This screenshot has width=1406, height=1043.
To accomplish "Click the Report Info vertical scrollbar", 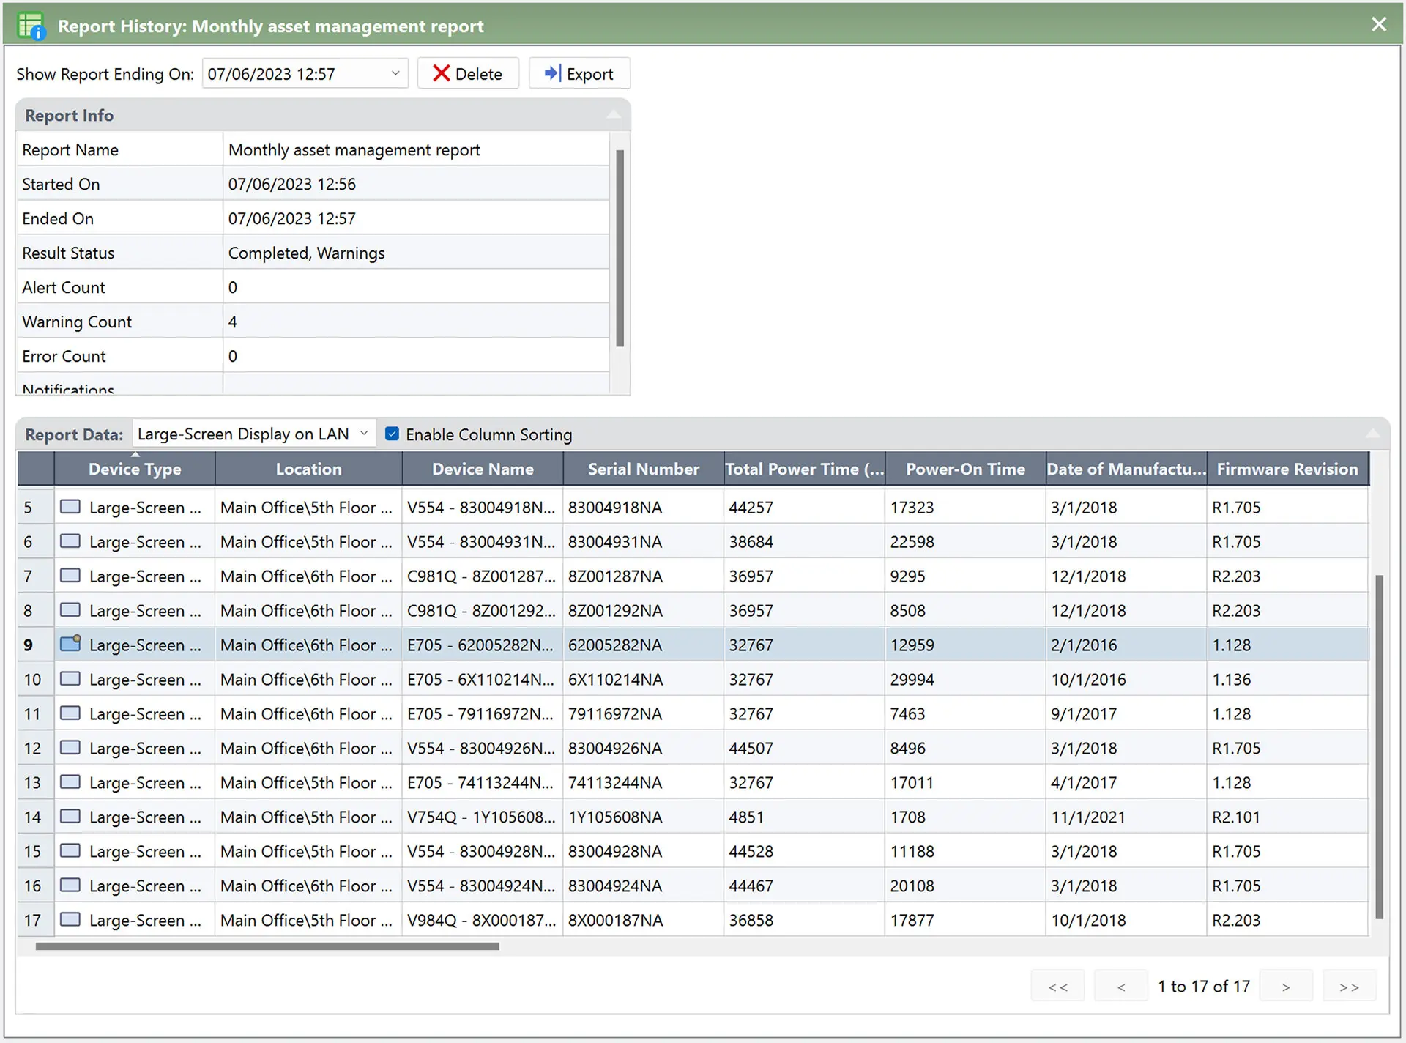I will tap(620, 248).
